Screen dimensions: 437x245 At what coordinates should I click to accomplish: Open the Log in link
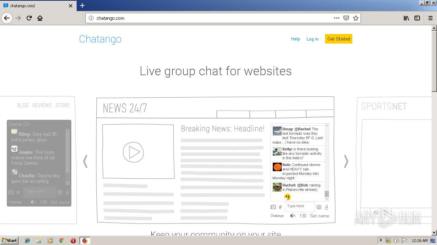coord(312,39)
